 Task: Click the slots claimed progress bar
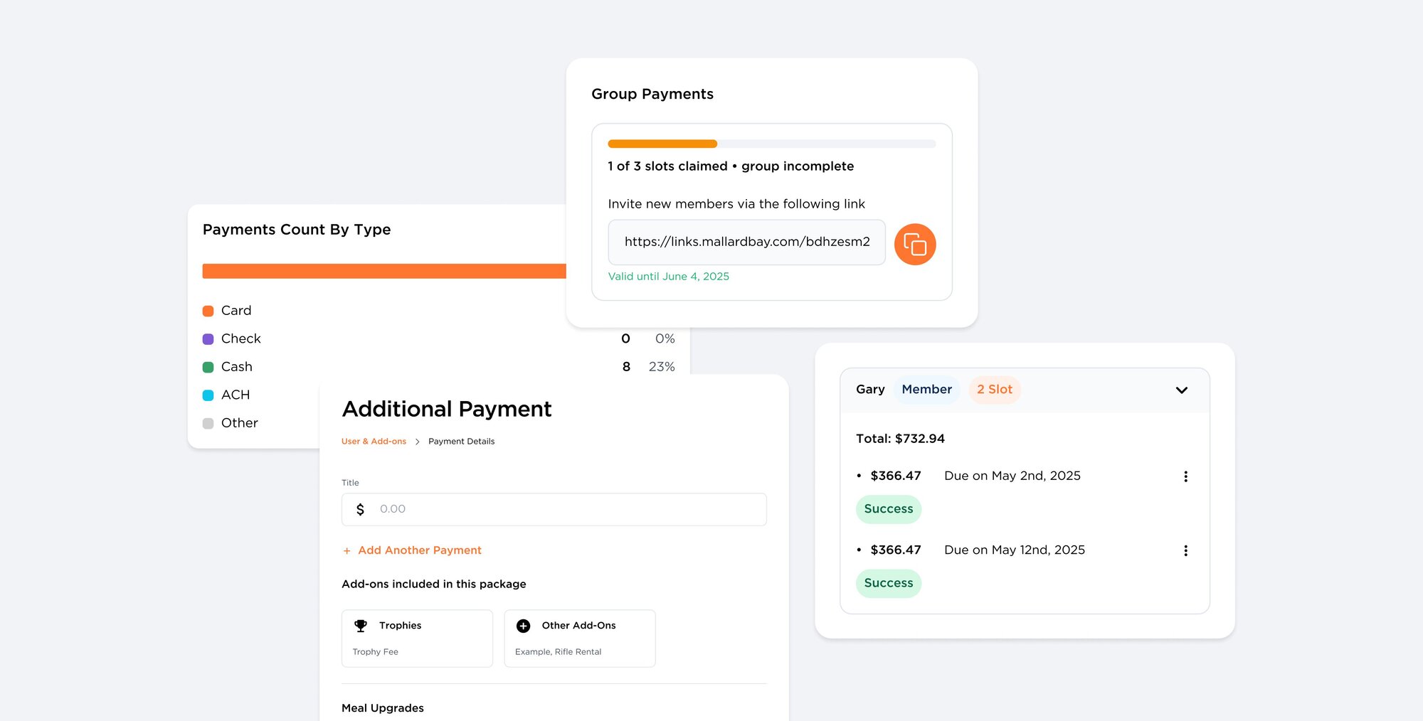(771, 143)
